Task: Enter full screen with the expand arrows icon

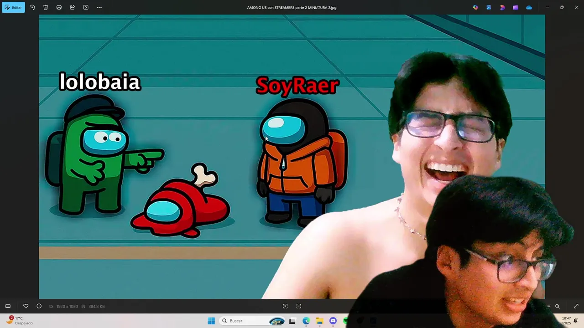Action: (576, 306)
